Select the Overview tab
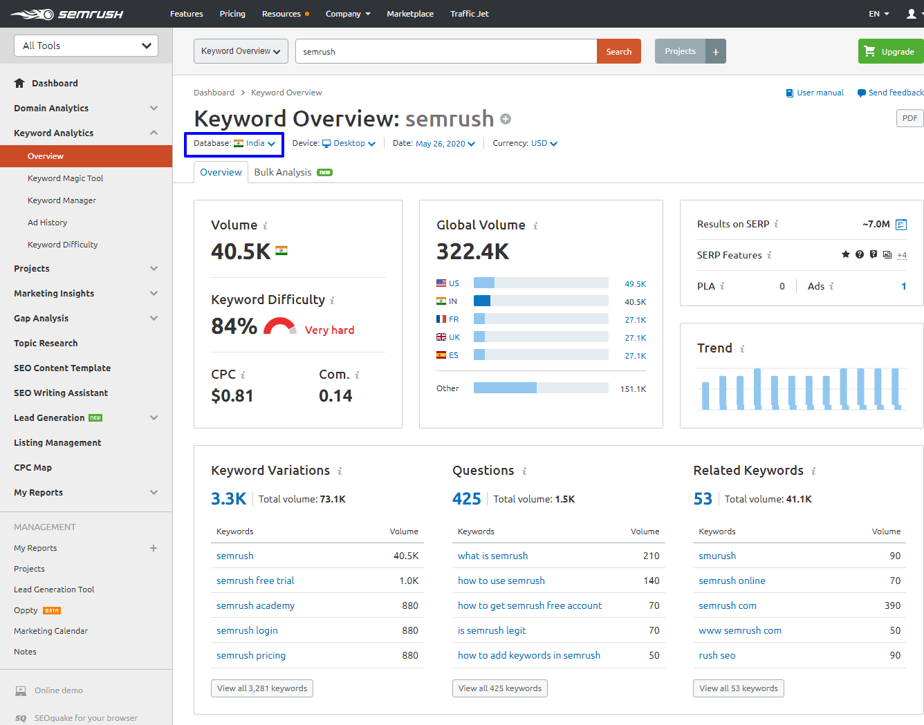Viewport: 924px width, 725px height. point(221,172)
